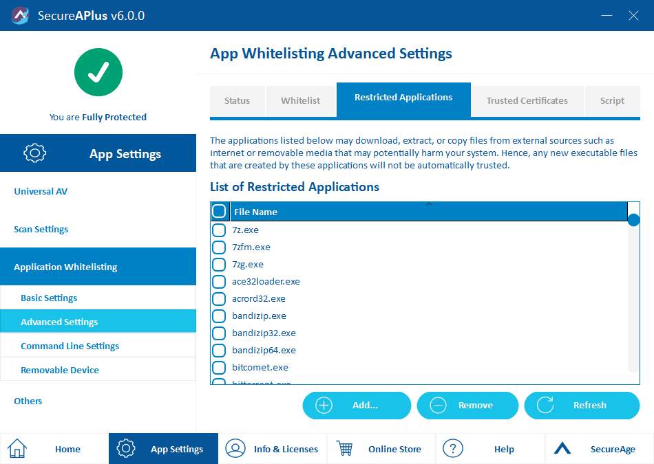This screenshot has height=464, width=654.
Task: Select the Restricted Applications tab
Action: pyautogui.click(x=403, y=99)
